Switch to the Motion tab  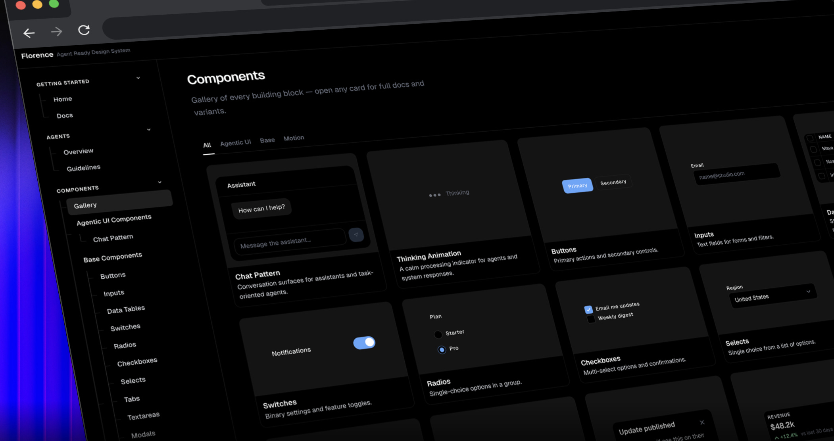click(x=294, y=138)
